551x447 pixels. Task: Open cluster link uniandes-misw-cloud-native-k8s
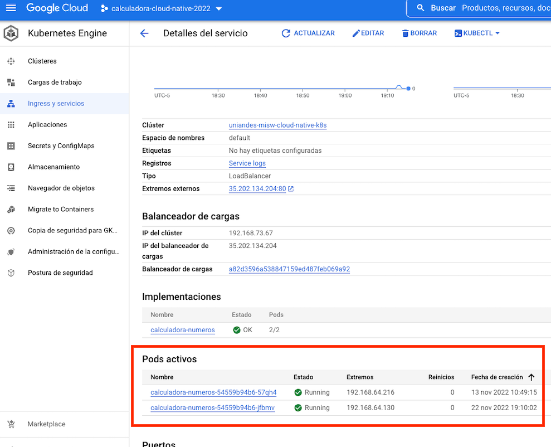pyautogui.click(x=277, y=125)
